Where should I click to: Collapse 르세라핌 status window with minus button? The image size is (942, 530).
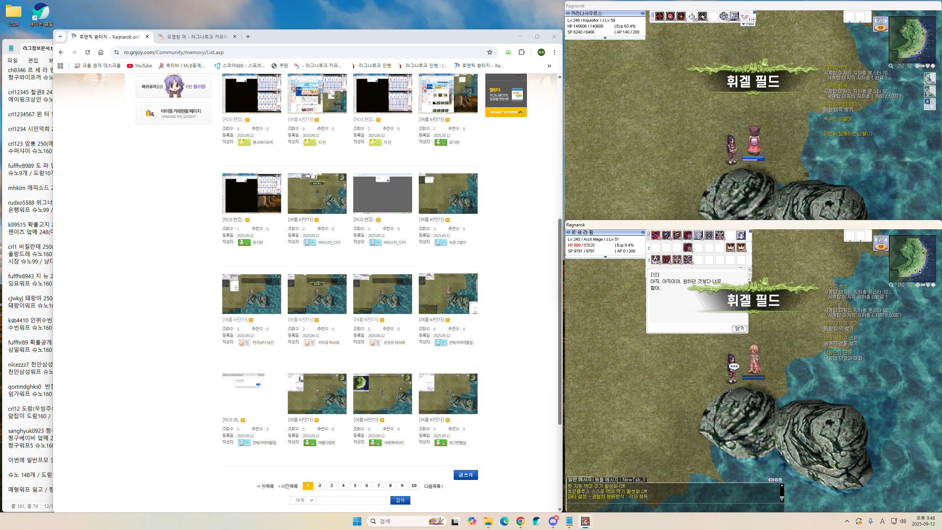pyautogui.click(x=643, y=232)
